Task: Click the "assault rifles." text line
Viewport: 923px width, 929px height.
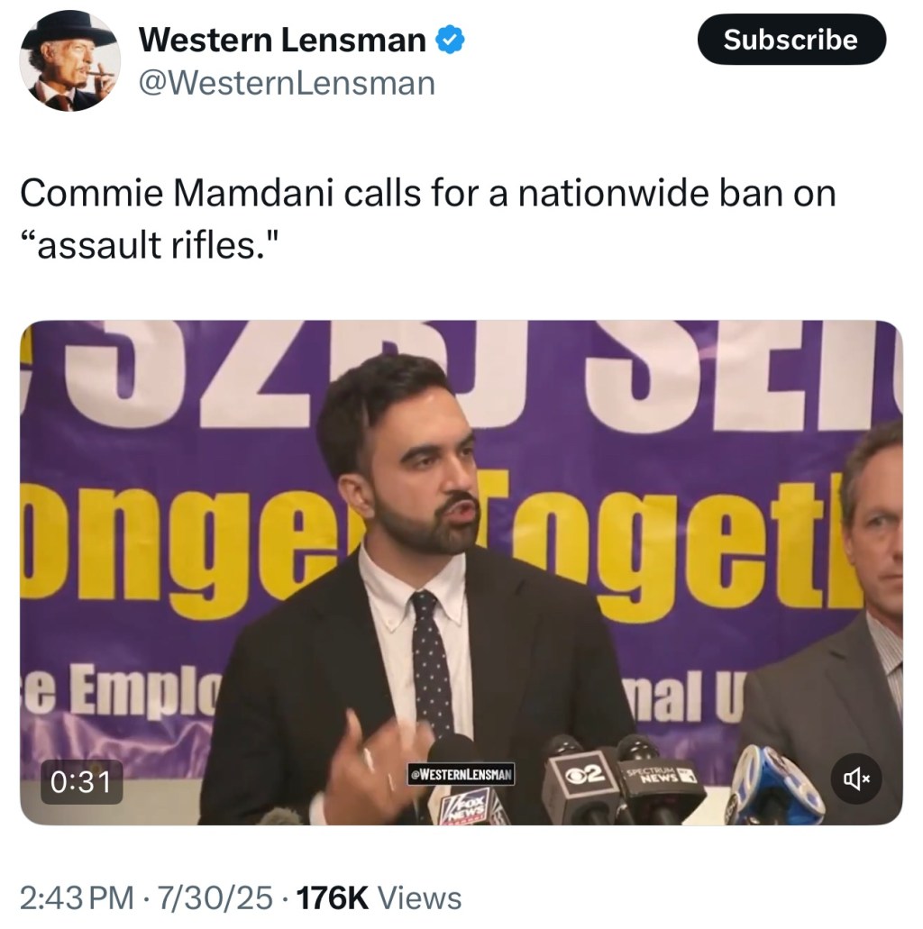Action: pos(150,245)
